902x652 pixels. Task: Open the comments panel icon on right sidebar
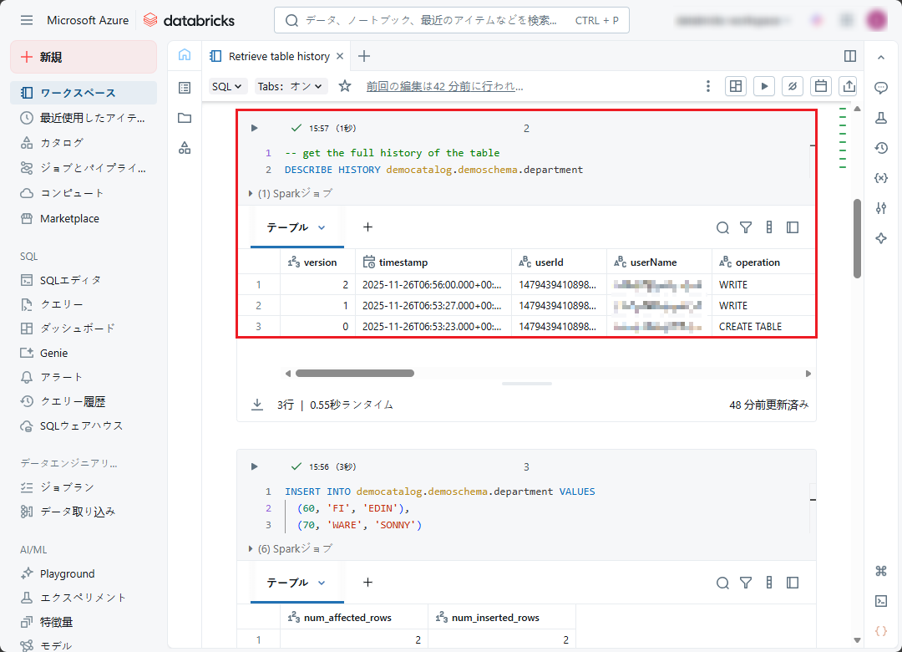tap(880, 88)
